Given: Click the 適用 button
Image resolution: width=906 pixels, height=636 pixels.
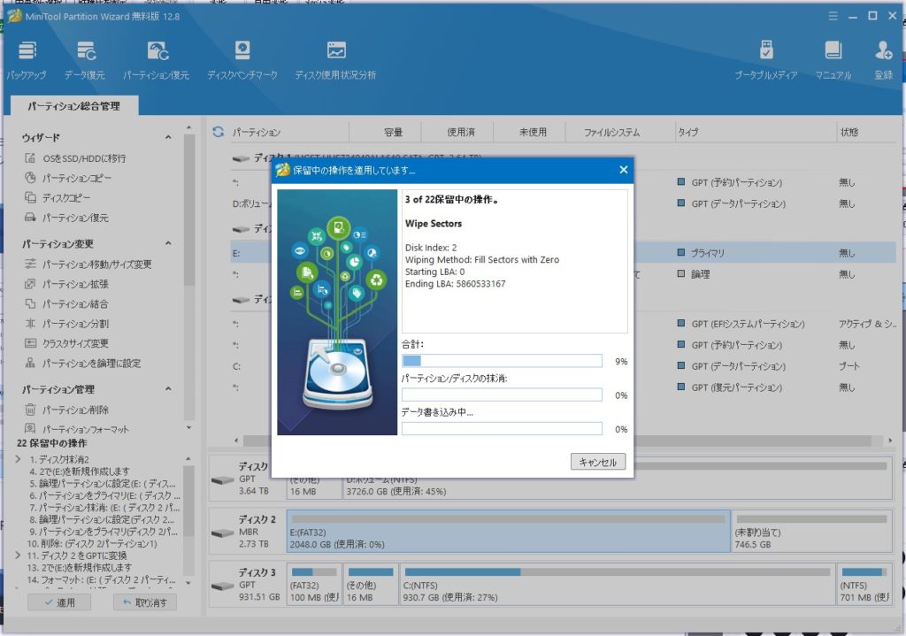Looking at the screenshot, I should 59,602.
